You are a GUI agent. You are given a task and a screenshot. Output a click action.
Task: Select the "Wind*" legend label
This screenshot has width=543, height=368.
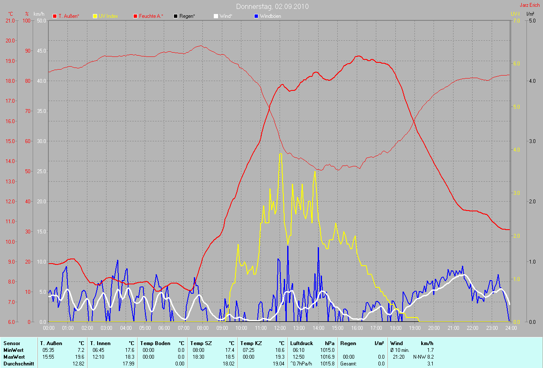click(226, 16)
